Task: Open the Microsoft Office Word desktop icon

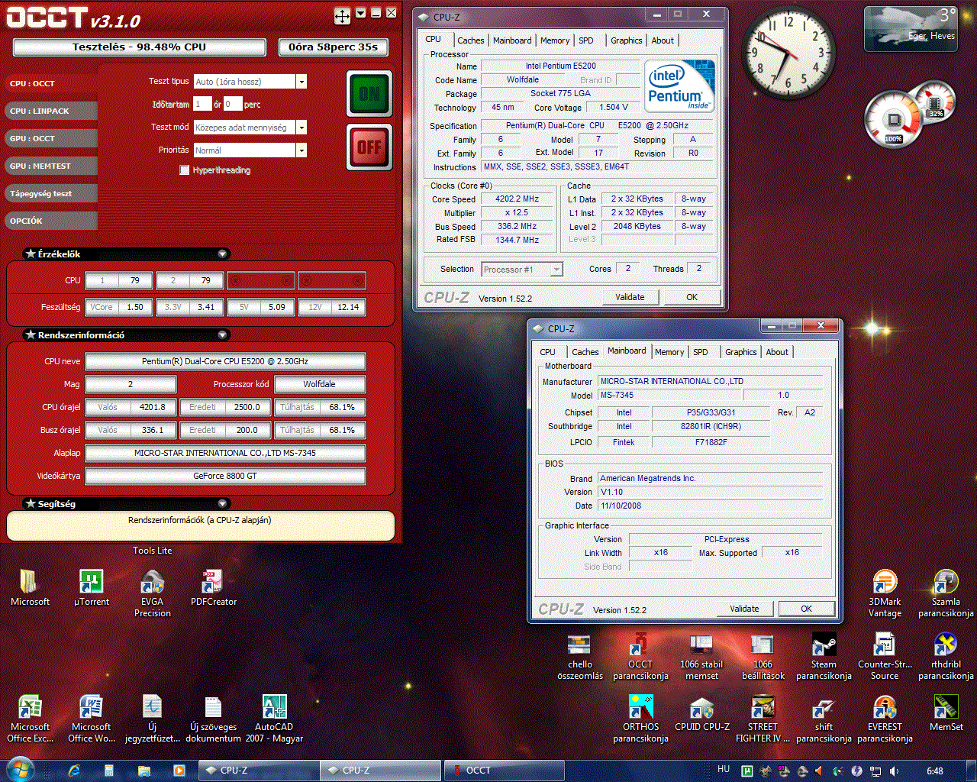Action: (x=91, y=718)
